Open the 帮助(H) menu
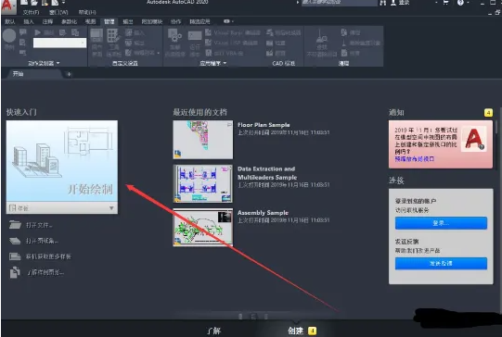502x337 pixels. click(x=87, y=12)
